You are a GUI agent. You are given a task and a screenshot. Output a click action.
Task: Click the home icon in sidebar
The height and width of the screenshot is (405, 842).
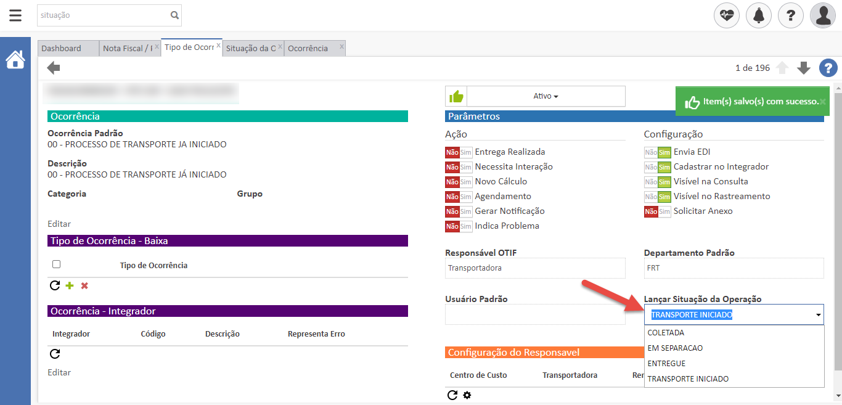pos(15,60)
